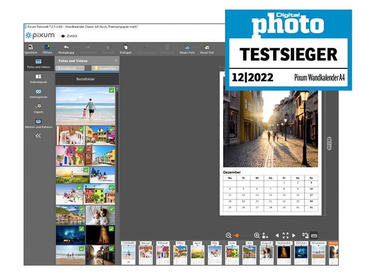Open the Seitenlayouts sidebar panel
The width and height of the screenshot is (371, 278).
(x=39, y=79)
